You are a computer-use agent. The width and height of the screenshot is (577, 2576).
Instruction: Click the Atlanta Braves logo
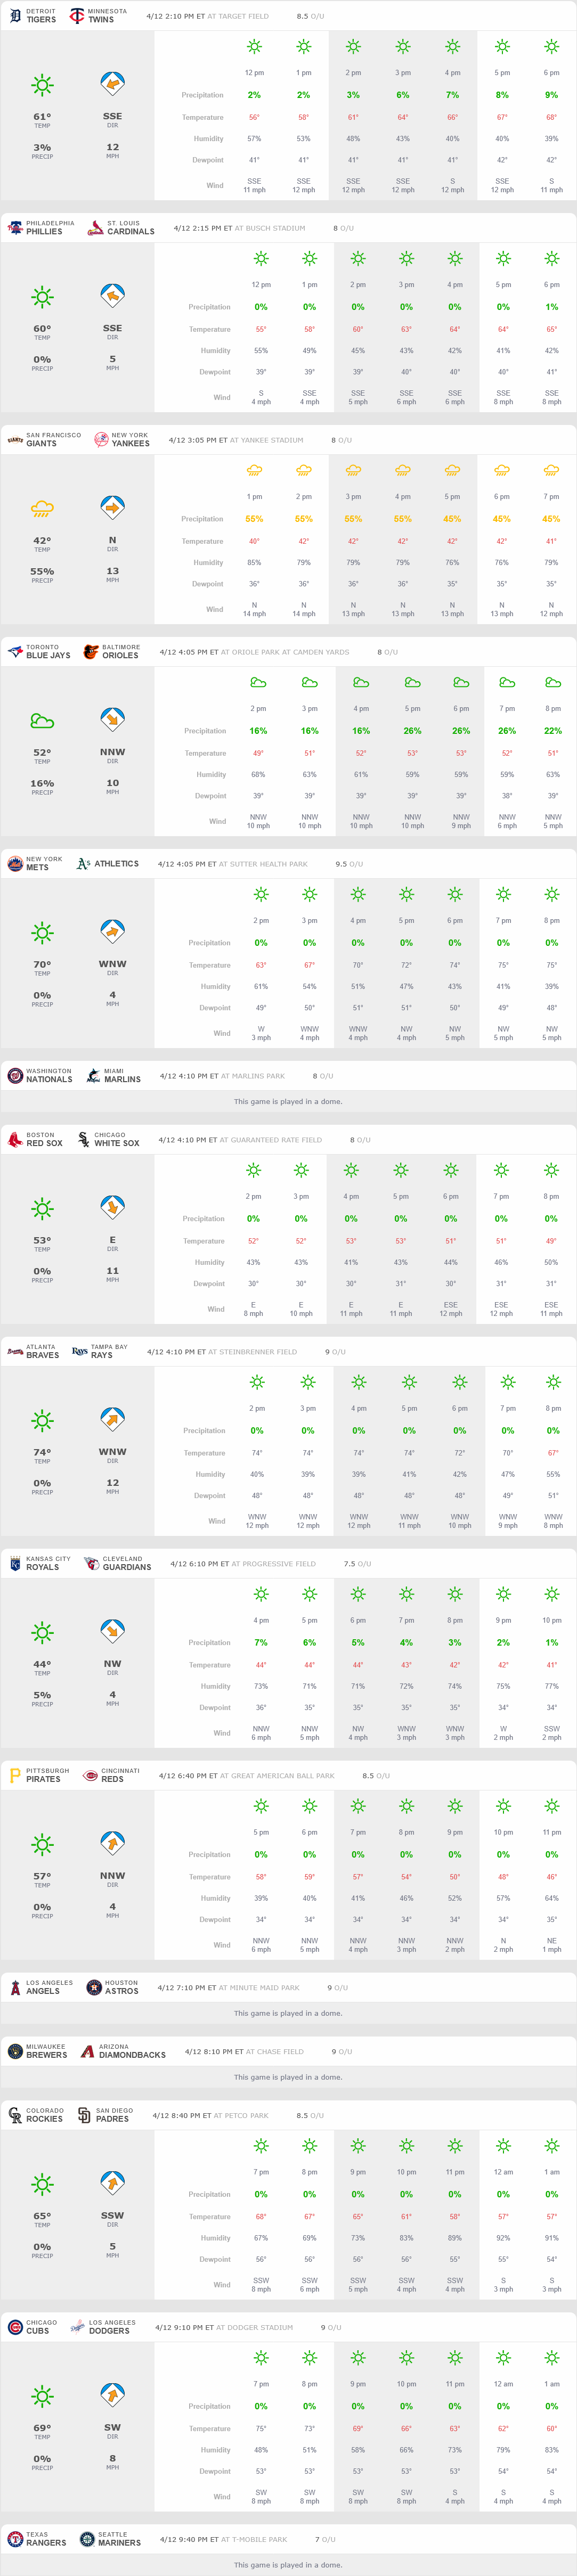tap(15, 1352)
